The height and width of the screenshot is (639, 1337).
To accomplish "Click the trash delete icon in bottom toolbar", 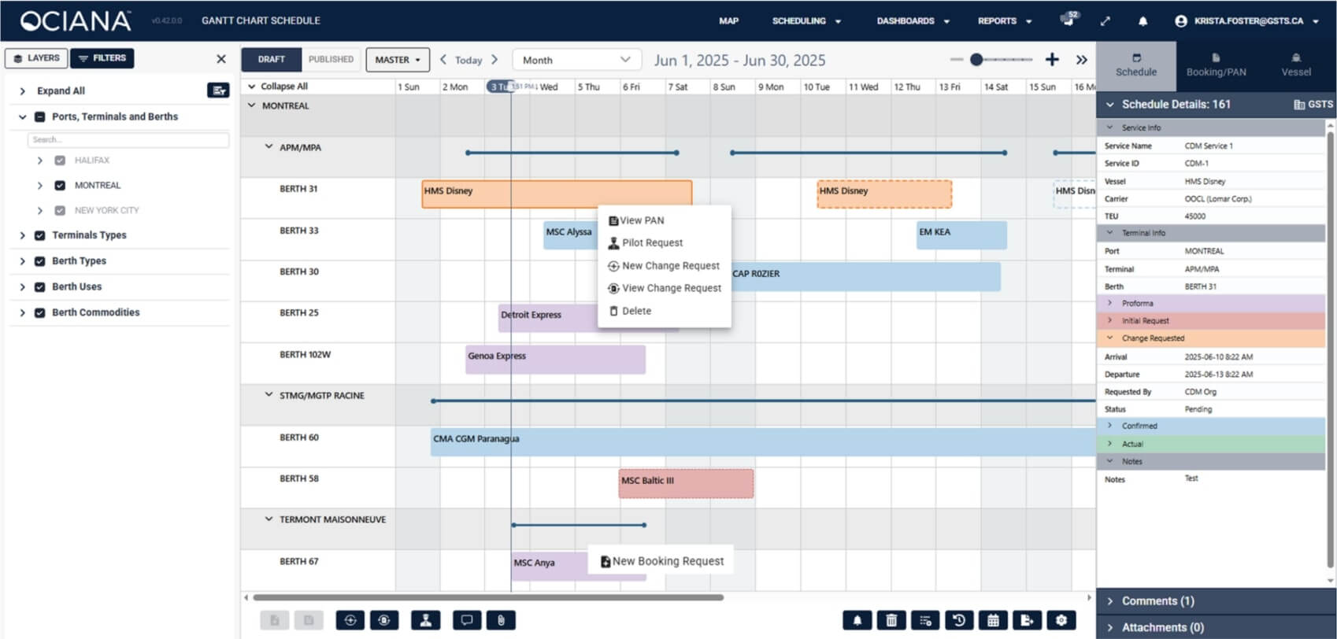I will (891, 620).
